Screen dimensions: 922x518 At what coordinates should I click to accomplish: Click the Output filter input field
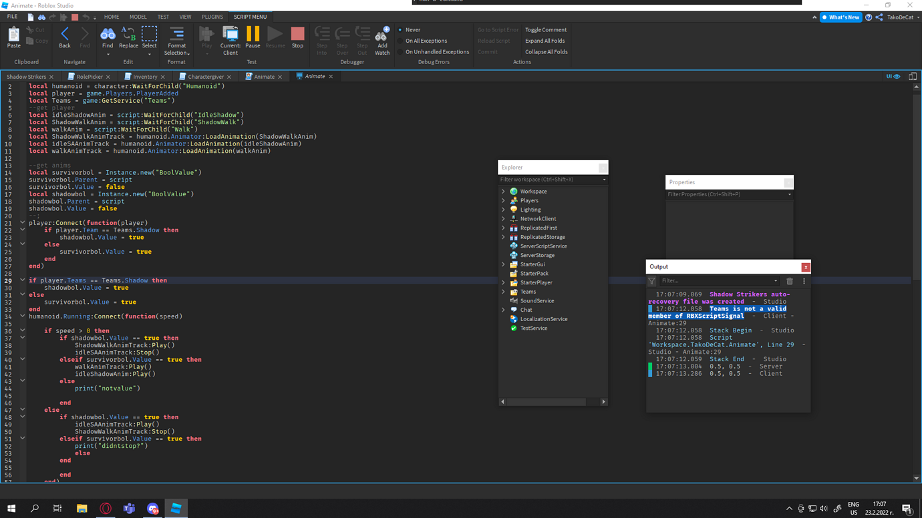pos(718,281)
